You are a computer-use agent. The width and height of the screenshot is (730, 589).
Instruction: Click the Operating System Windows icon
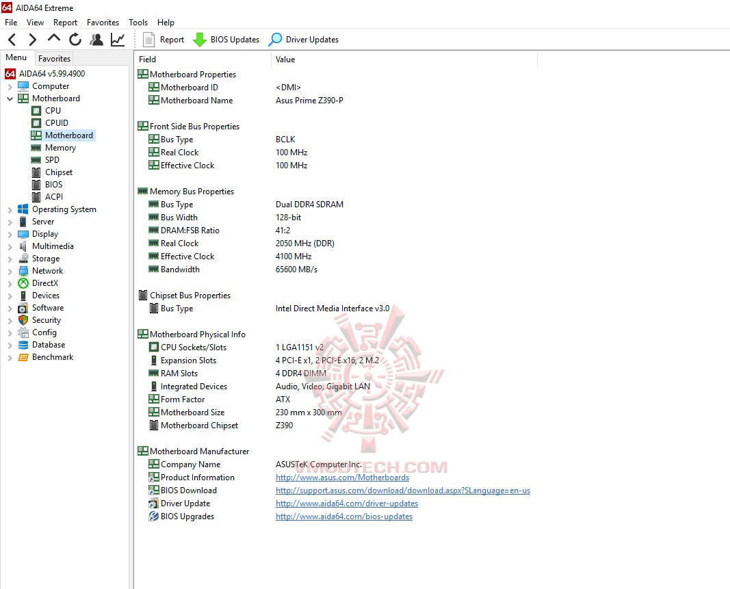click(23, 209)
